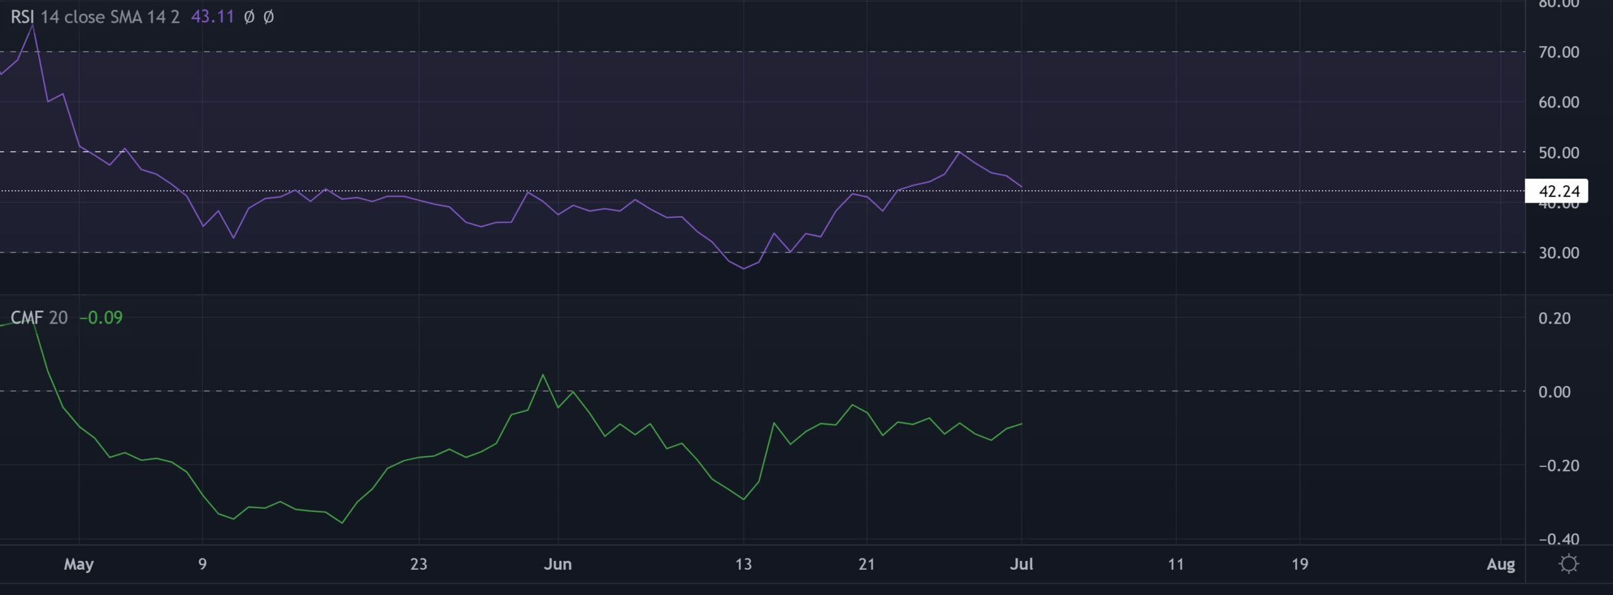Click the 42.24 price marker label

click(x=1558, y=191)
